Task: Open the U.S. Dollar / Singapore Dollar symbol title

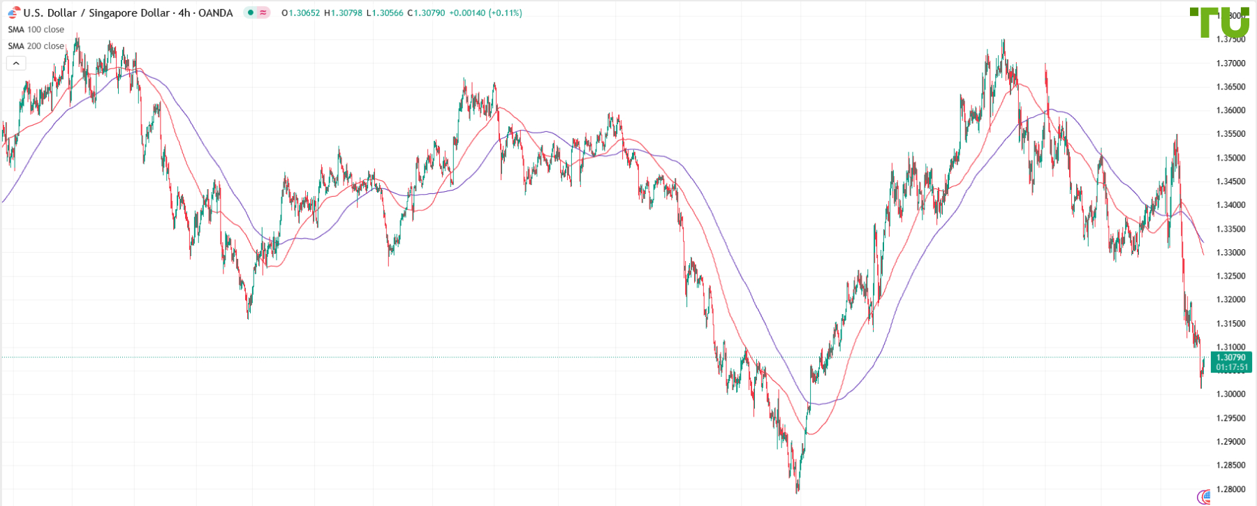Action: pyautogui.click(x=97, y=13)
